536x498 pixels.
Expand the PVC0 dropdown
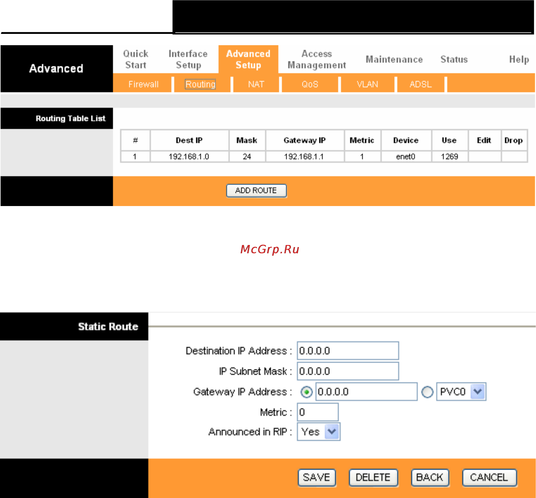[461, 392]
